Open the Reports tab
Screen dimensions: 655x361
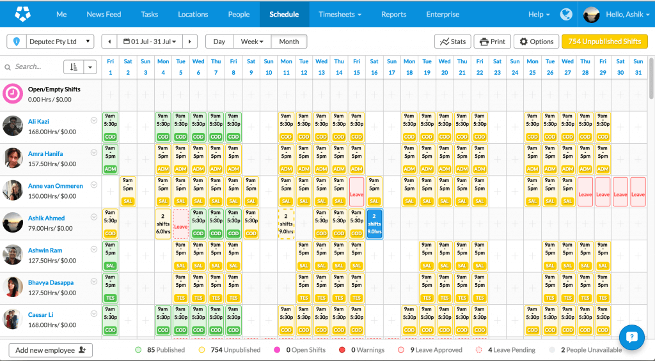coord(393,14)
